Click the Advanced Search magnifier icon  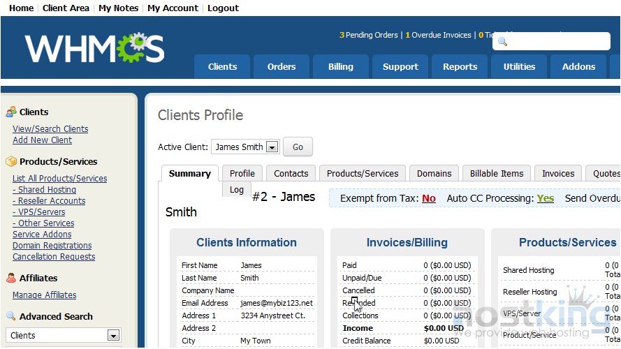coord(11,316)
